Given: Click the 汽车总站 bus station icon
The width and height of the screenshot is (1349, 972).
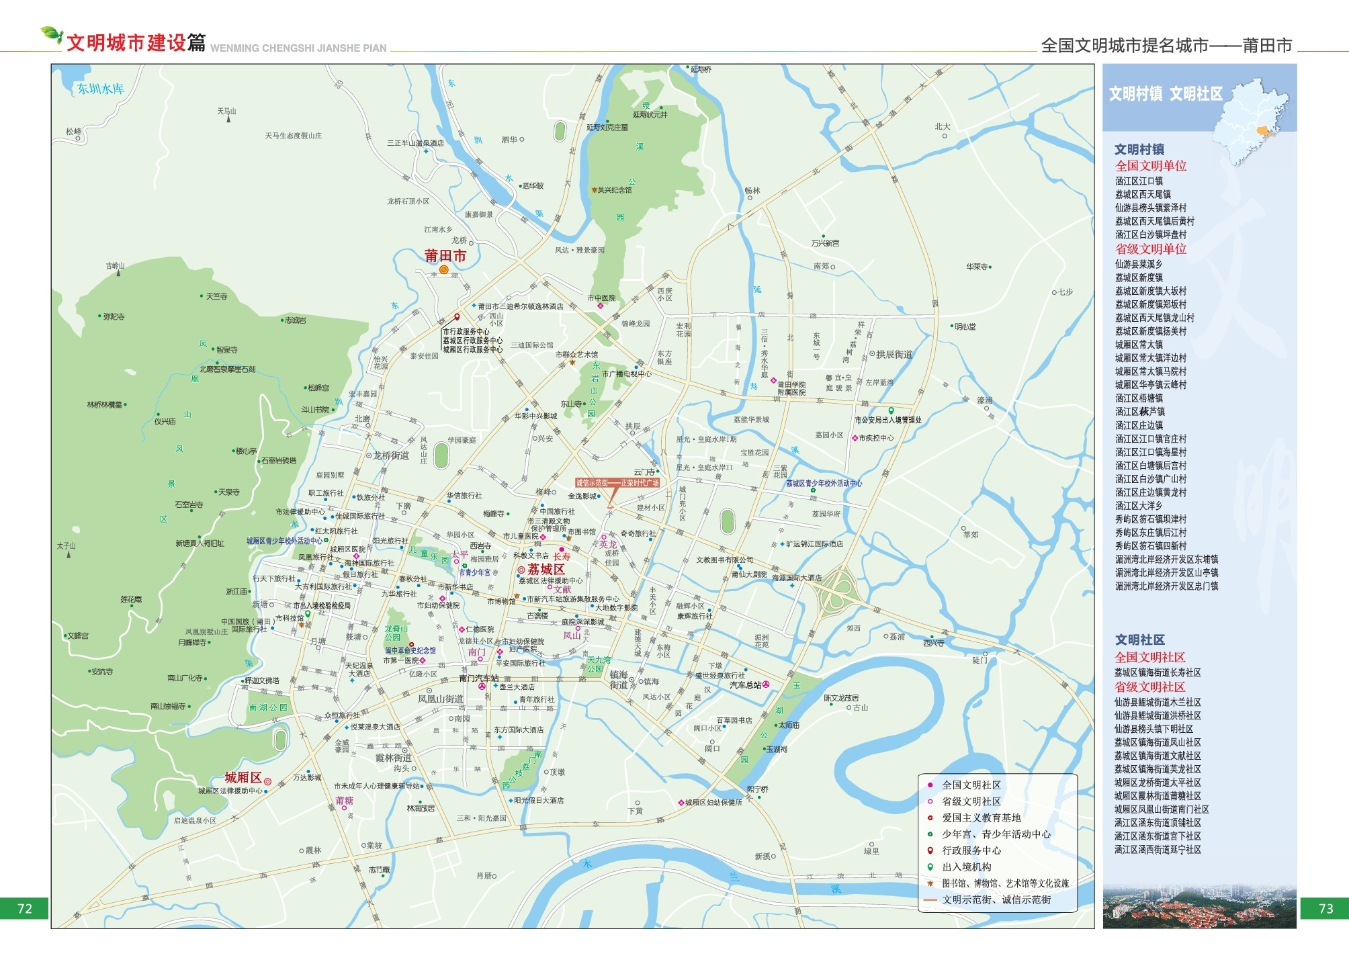Looking at the screenshot, I should click(766, 684).
